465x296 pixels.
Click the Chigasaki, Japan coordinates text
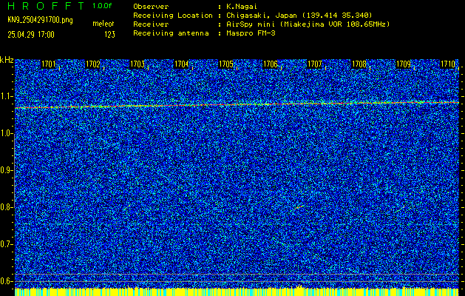coord(299,15)
